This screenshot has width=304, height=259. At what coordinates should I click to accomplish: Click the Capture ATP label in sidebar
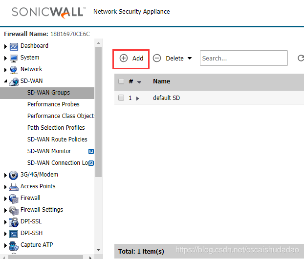(37, 245)
